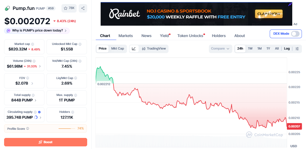Open 'Why is PUMP's price down today?'
306x149 pixels.
(x=37, y=31)
